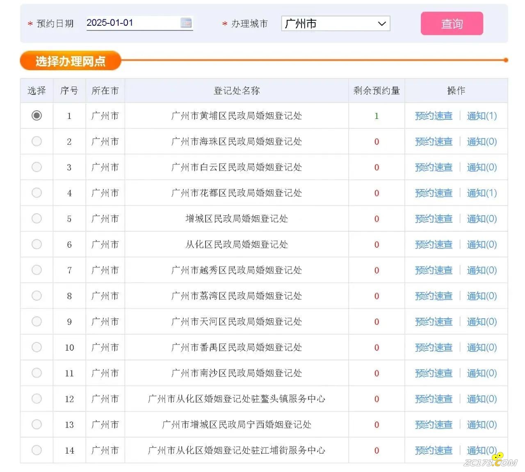Select radio button for 南沙区民政局婚姻登记处
Viewport: 525px width, 472px height.
point(37,373)
